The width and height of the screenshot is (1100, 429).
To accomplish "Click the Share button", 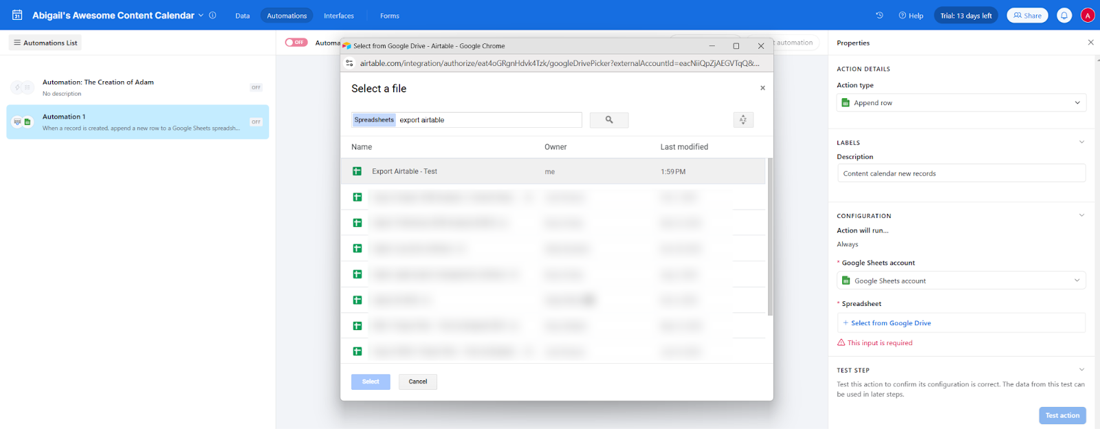I will [1027, 16].
